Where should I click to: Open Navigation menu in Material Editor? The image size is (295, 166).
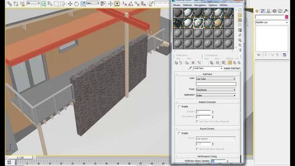coord(200,5)
